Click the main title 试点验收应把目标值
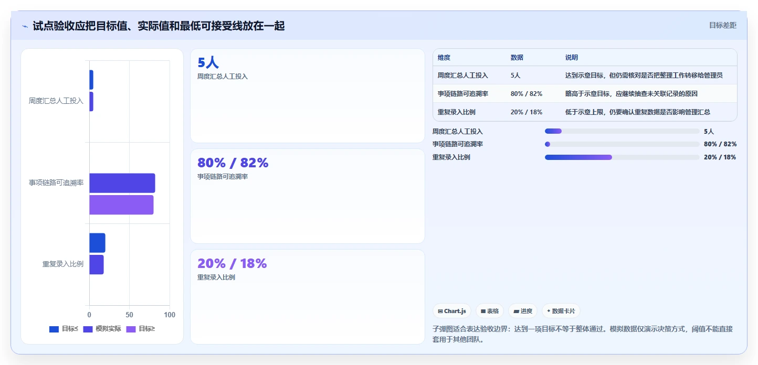 159,26
